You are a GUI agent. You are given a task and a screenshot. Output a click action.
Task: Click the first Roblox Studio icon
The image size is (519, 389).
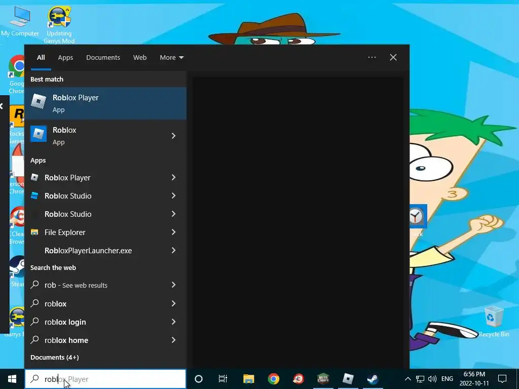34,196
